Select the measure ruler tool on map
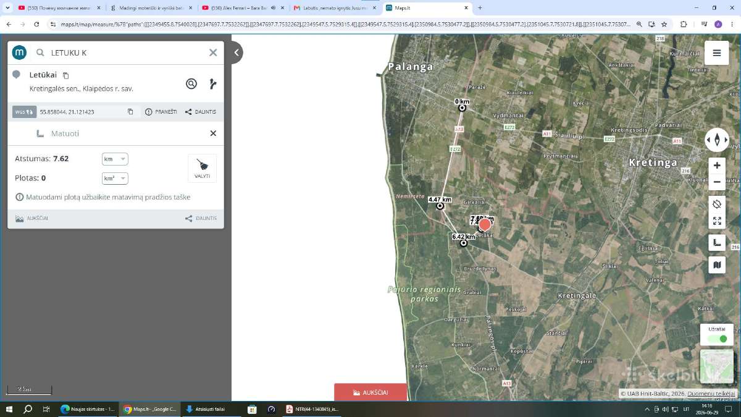The height and width of the screenshot is (417, 741). point(717,243)
